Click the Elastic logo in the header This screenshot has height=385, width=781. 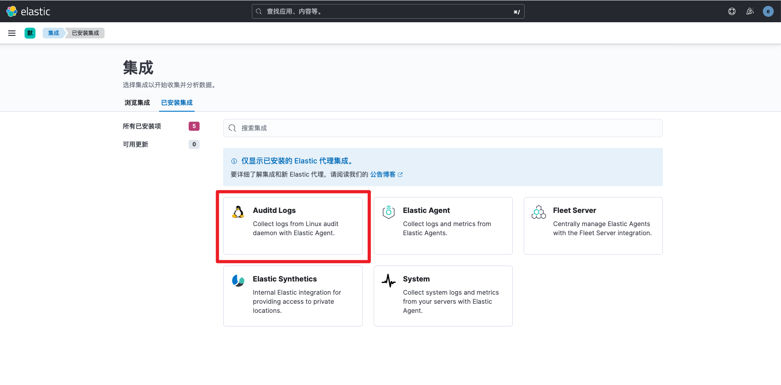point(28,11)
